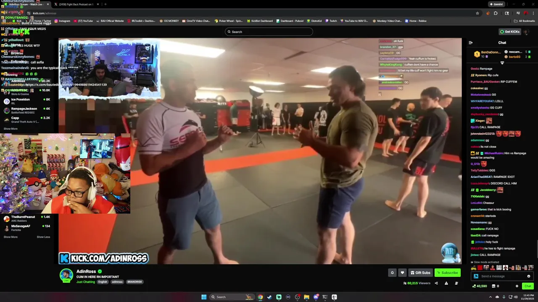
Task: Click the heart follow icon
Action: click(x=402, y=273)
